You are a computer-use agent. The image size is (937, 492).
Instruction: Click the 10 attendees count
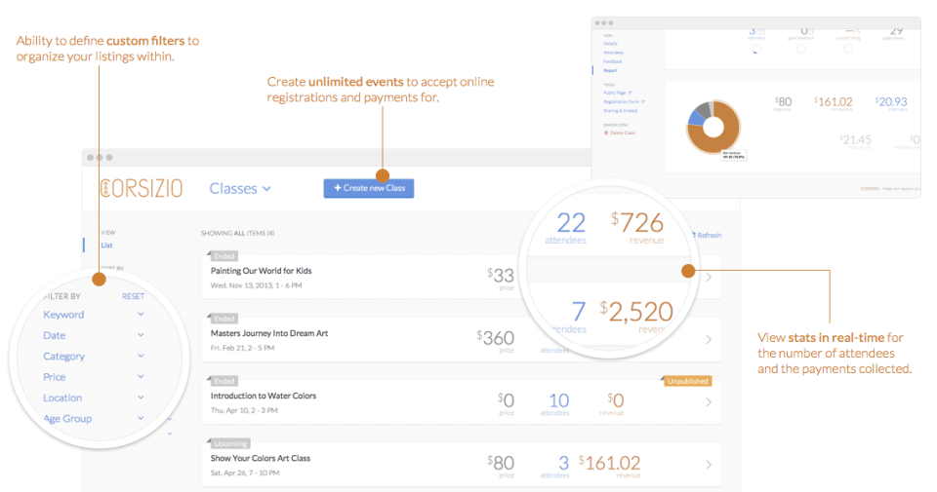(558, 400)
